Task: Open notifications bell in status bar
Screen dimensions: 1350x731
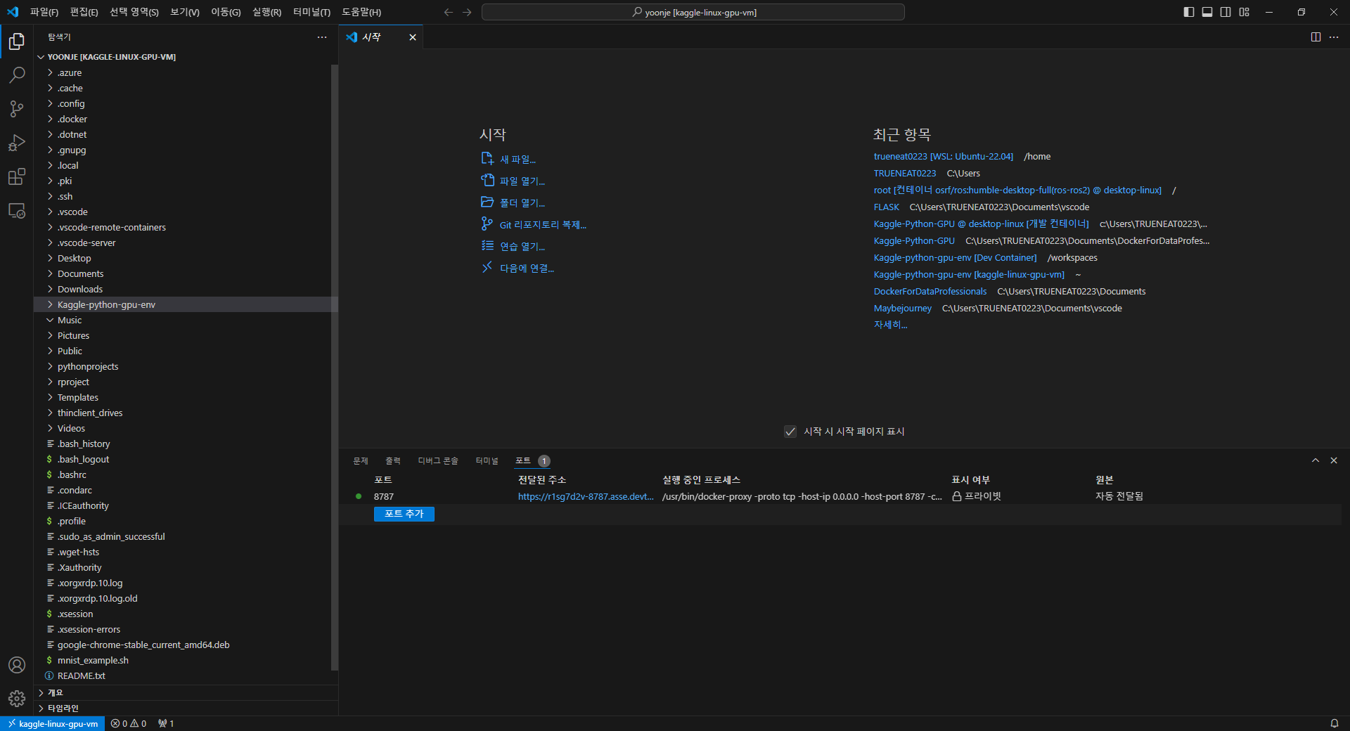Action: pyautogui.click(x=1334, y=723)
